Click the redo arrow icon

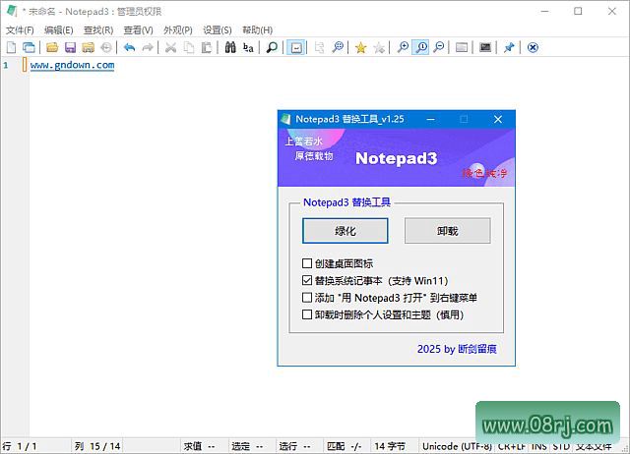[148, 48]
